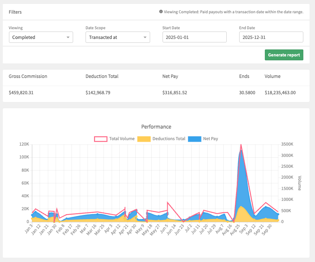Screen dimensions: 315x262
Task: Click the Filters heading
Action: click(x=15, y=12)
